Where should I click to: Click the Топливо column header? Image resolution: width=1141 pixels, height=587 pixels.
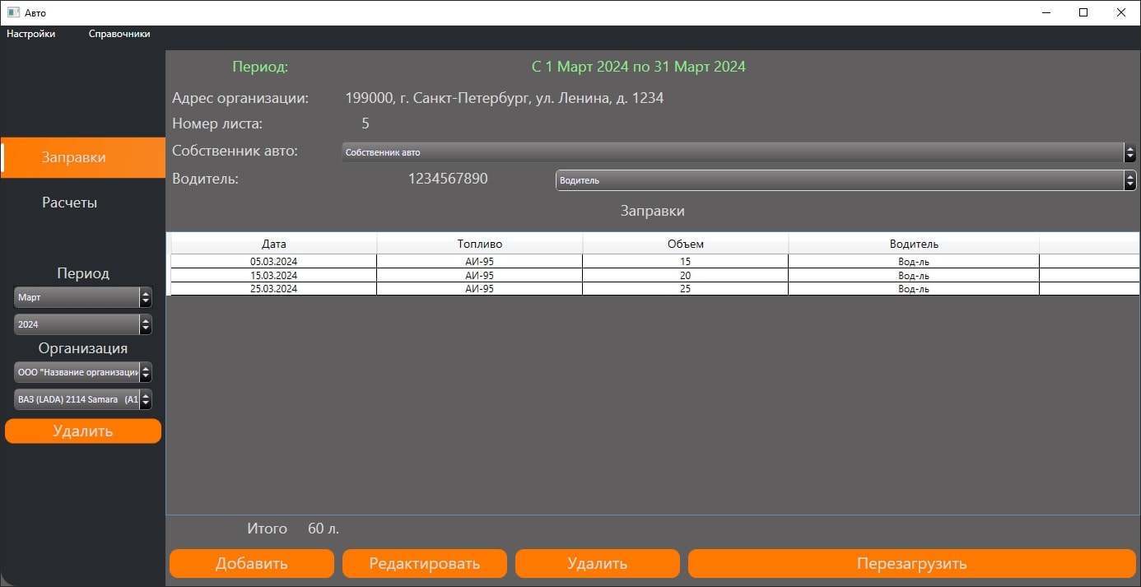click(479, 244)
